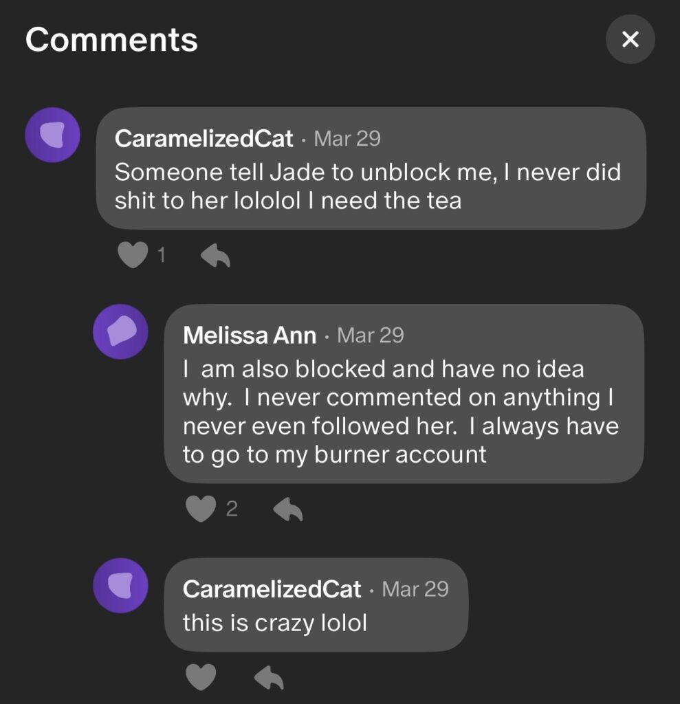Click reply arrow under Melissa Ann's comment
The image size is (680, 704).
pos(287,509)
